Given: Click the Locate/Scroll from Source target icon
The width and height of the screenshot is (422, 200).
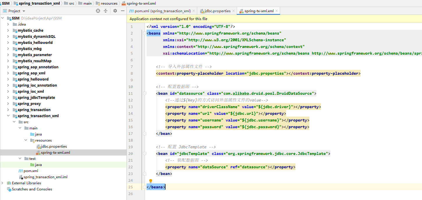Looking at the screenshot, I should click(x=98, y=11).
